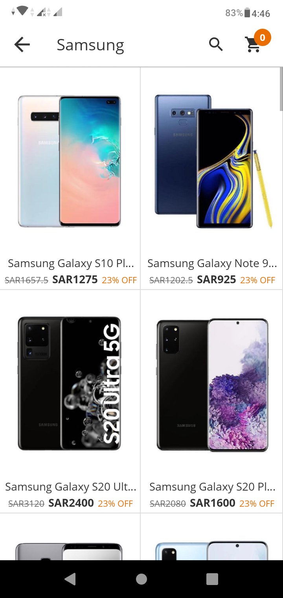The image size is (283, 598).
Task: Tap the battery status icon
Action: pos(247,13)
